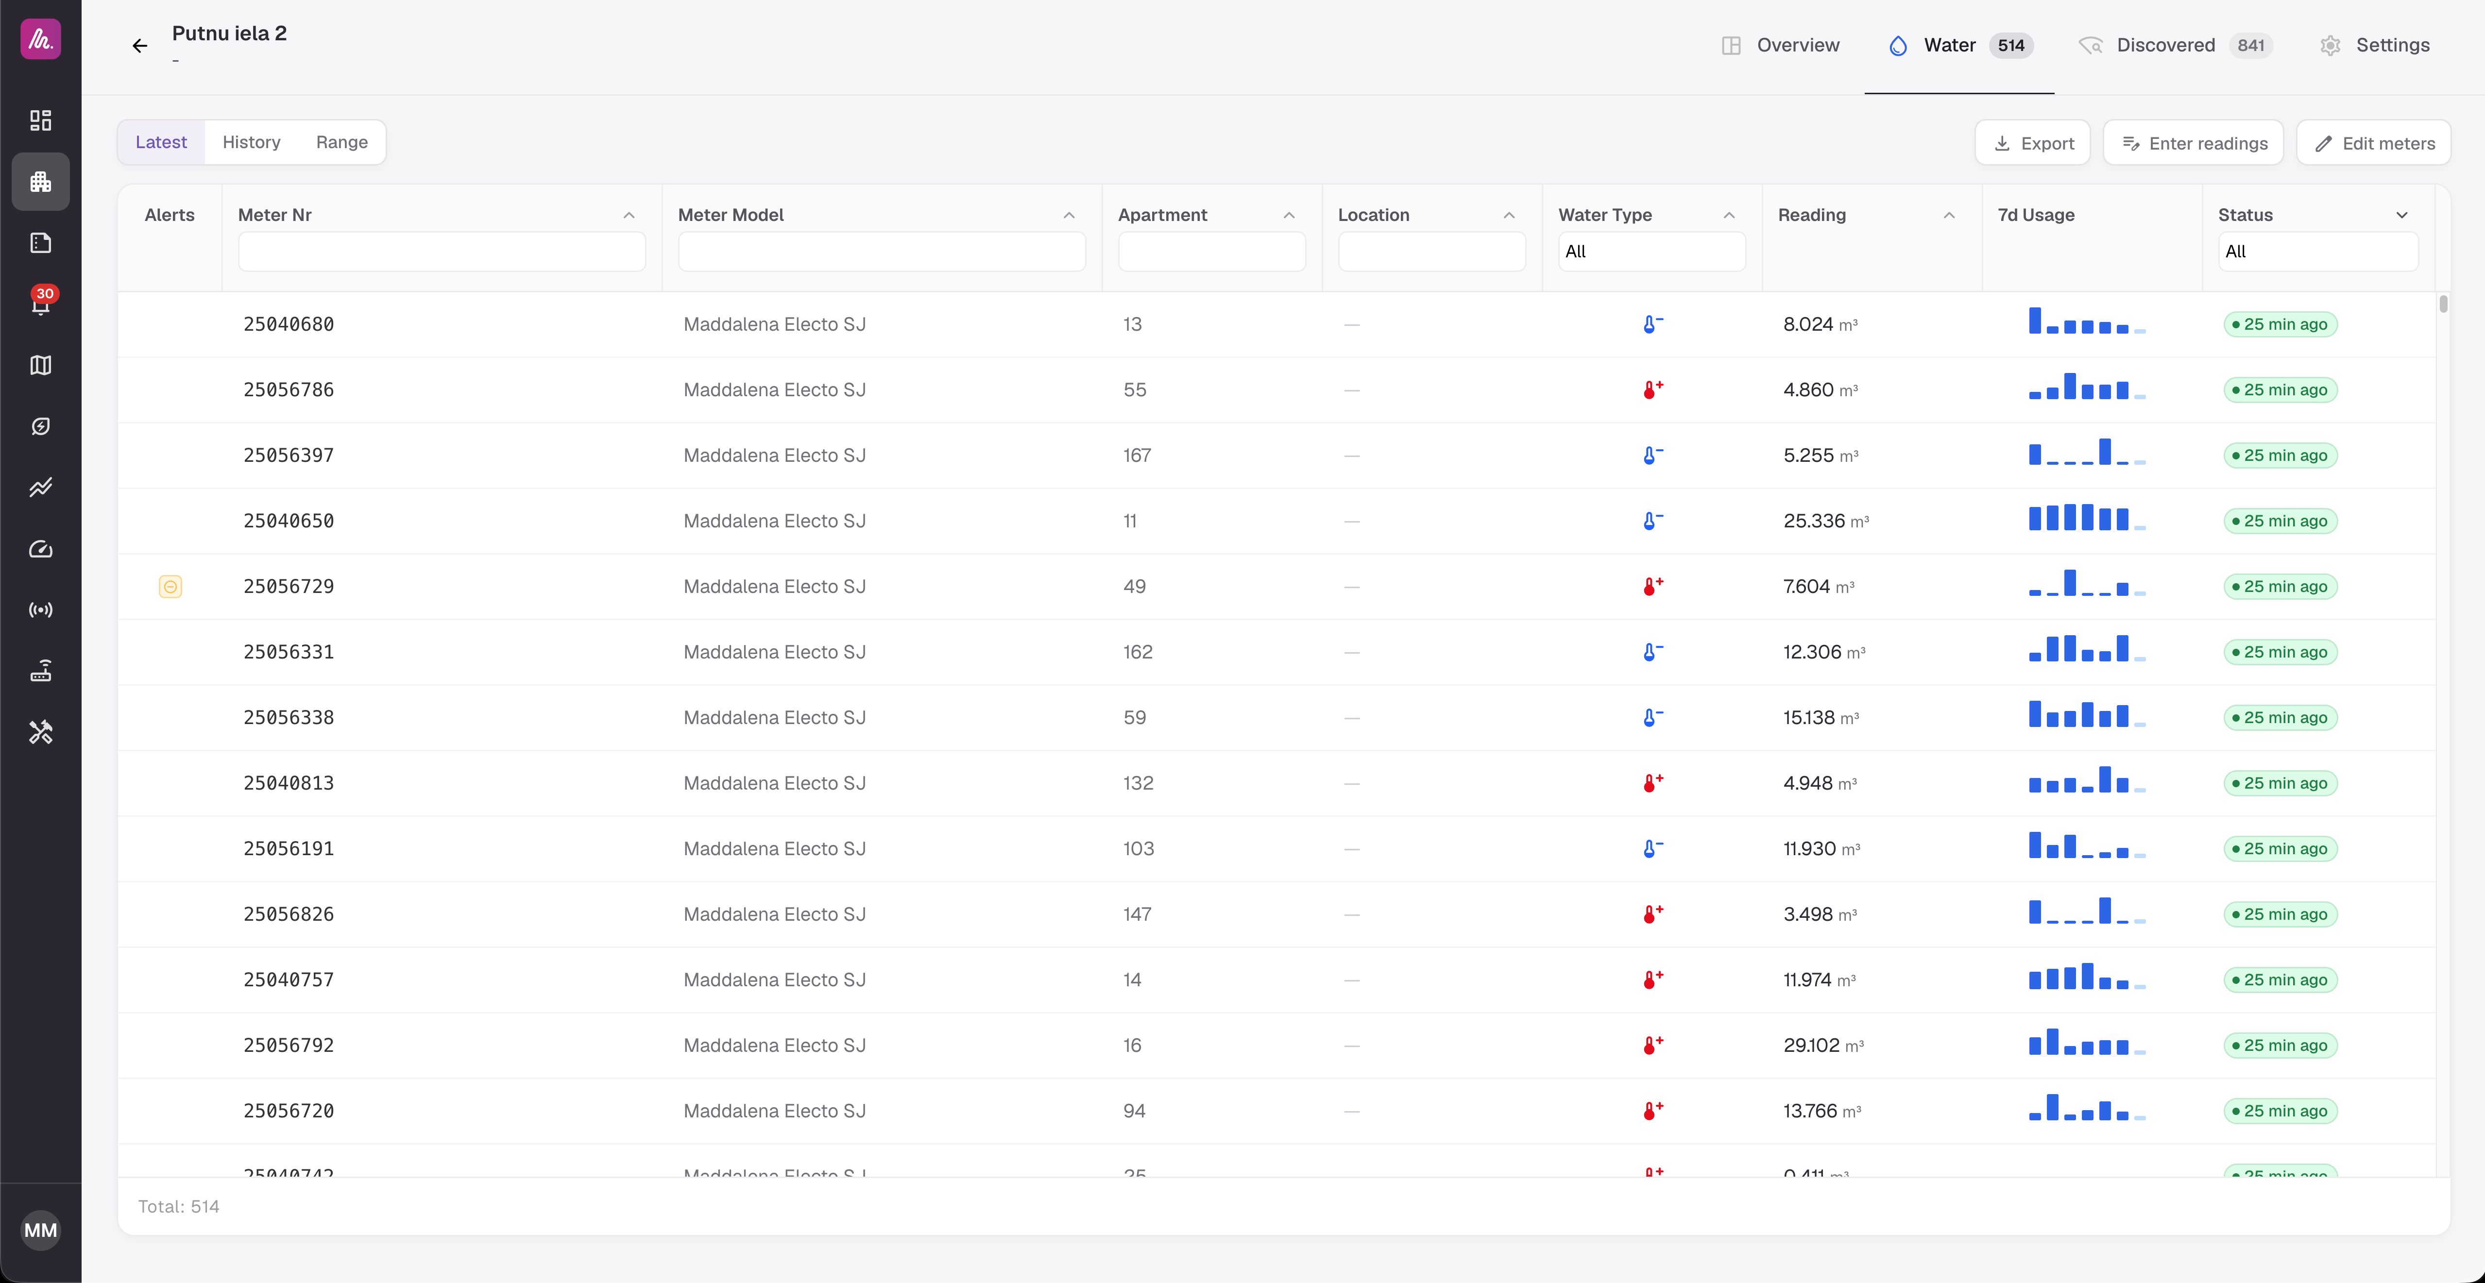The width and height of the screenshot is (2485, 1283).
Task: Open the Water Type All filter dropdown
Action: tap(1651, 252)
